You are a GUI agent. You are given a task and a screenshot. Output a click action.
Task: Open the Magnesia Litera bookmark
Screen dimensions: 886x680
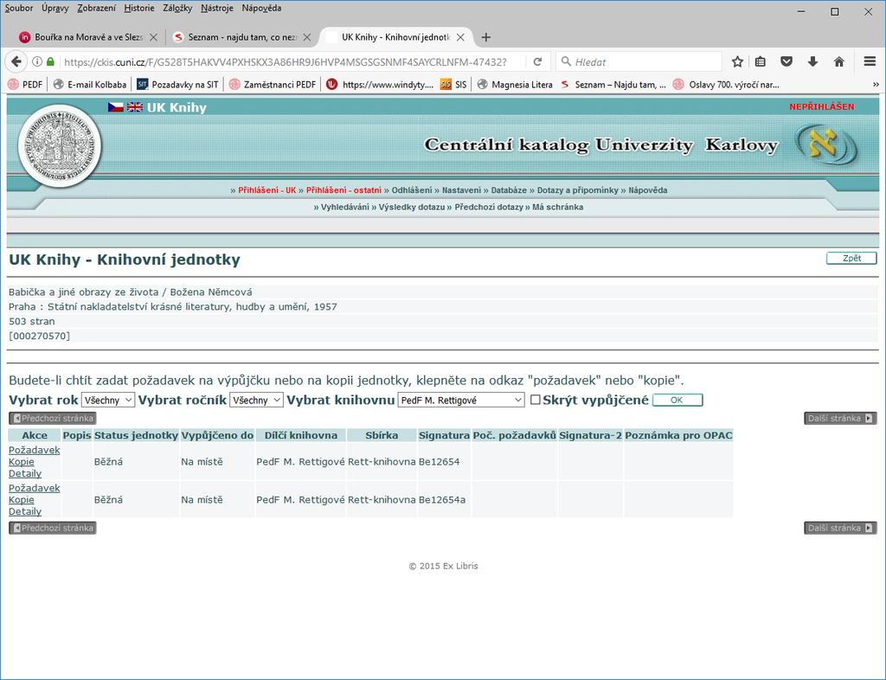[x=515, y=84]
